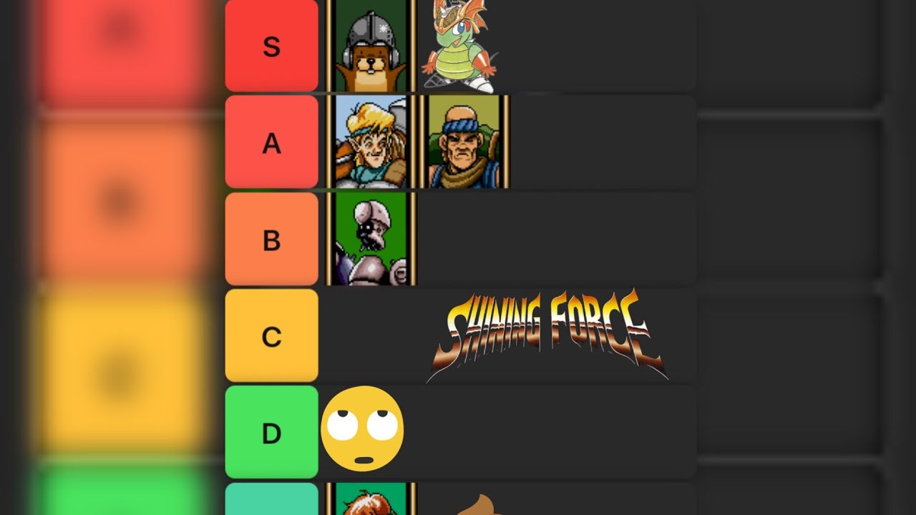Click the orange B tier label
916x515 pixels.
[272, 239]
